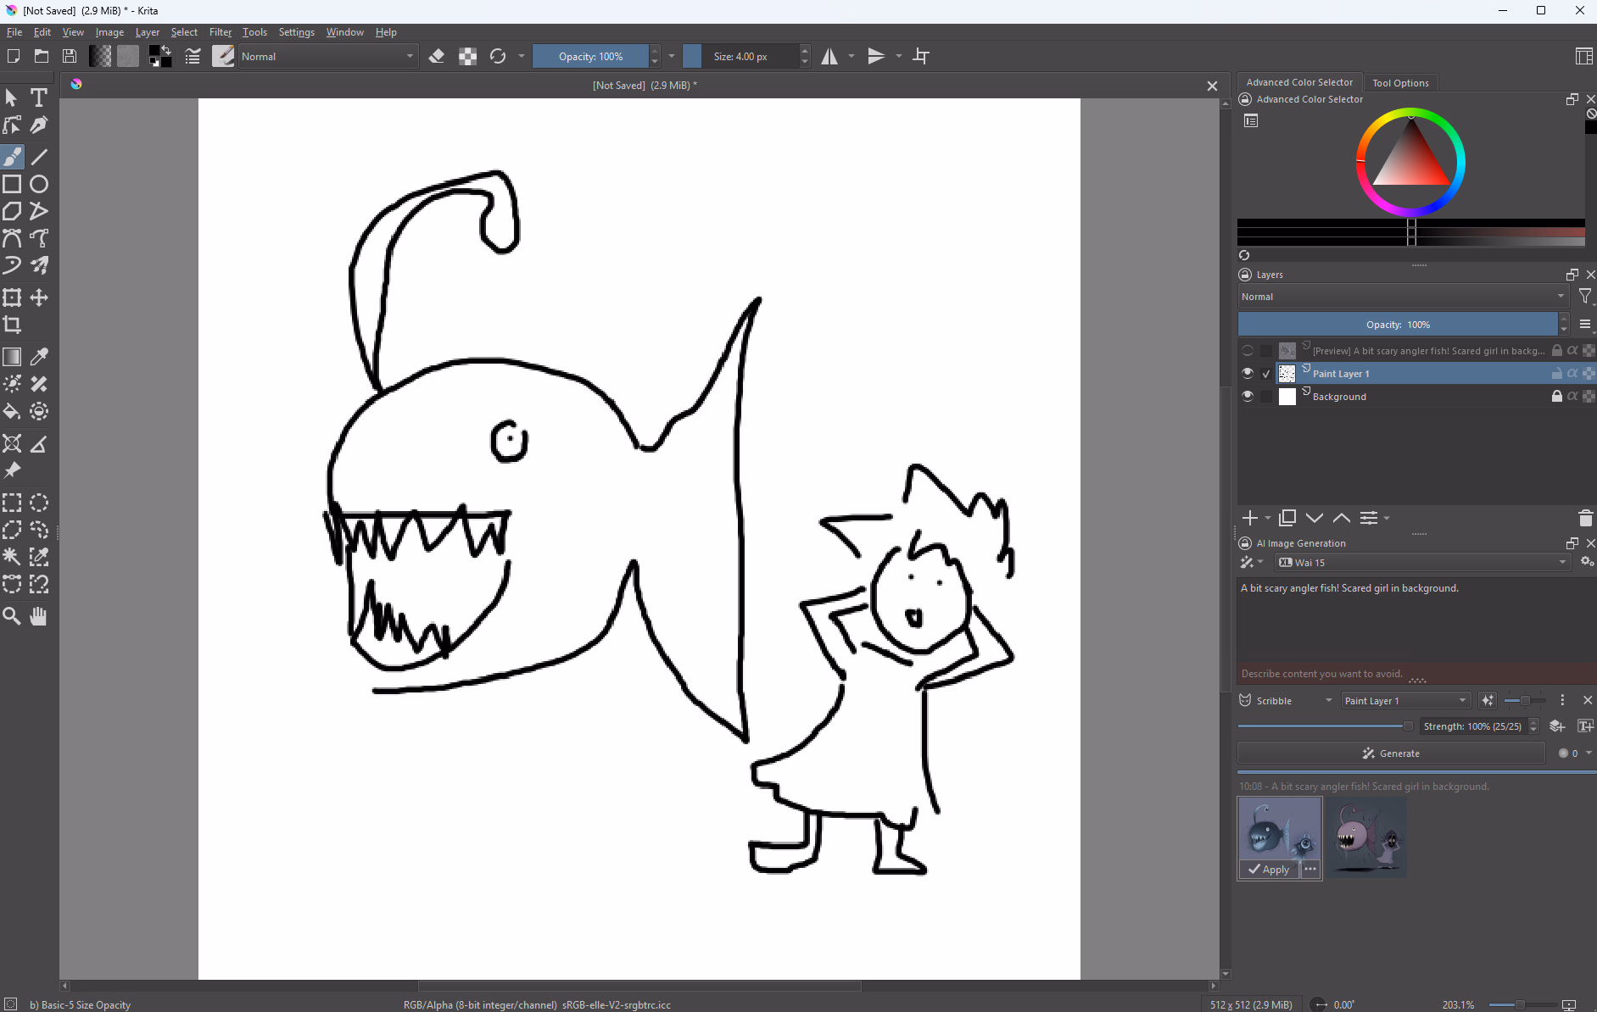The image size is (1597, 1012).
Task: Select the second generated pink fish thumbnail
Action: pyautogui.click(x=1366, y=837)
